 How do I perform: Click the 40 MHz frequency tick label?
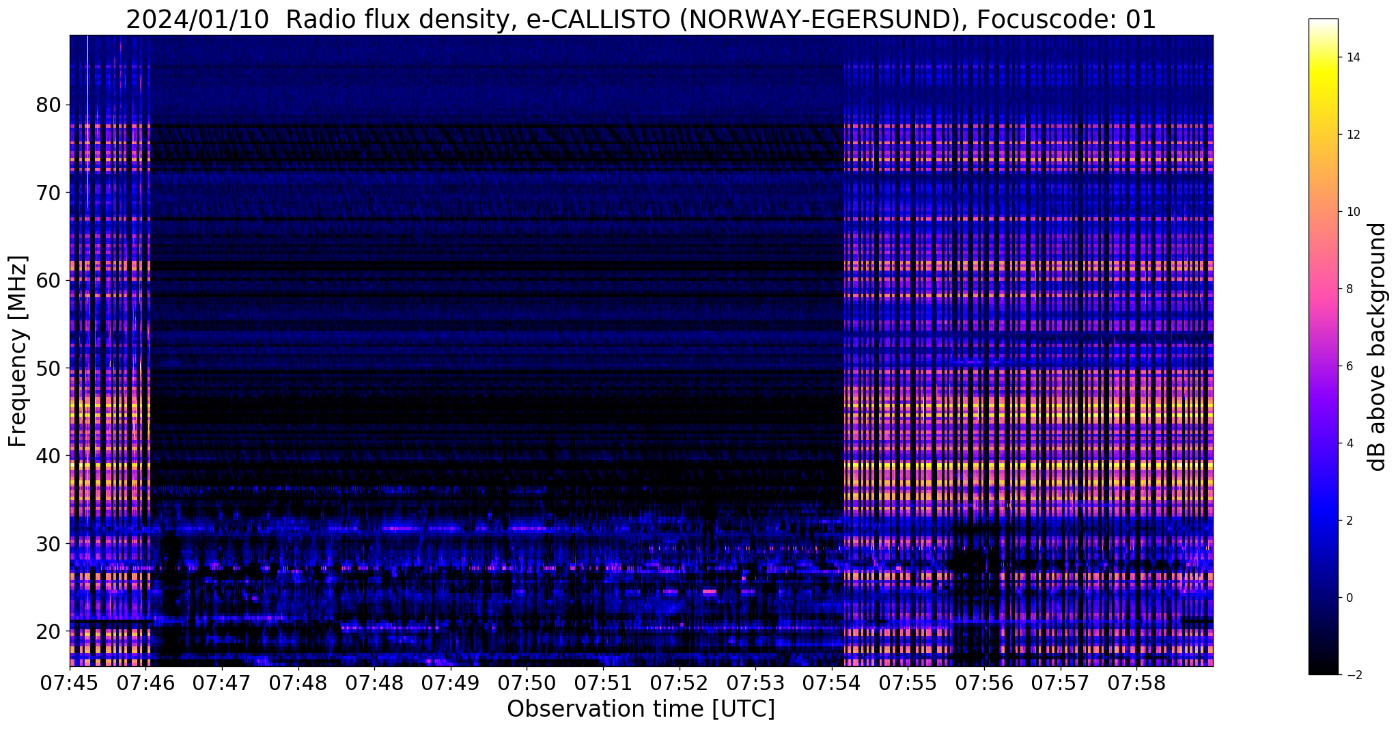coord(48,456)
